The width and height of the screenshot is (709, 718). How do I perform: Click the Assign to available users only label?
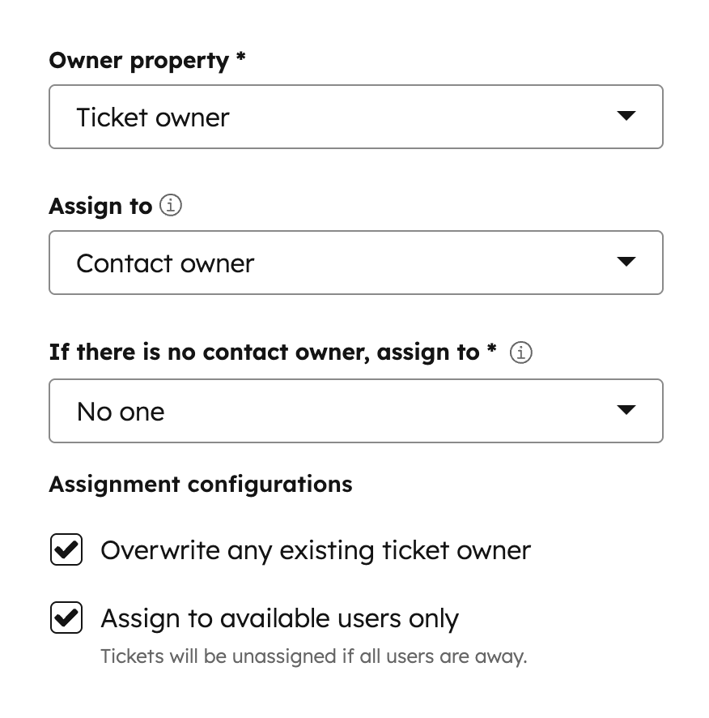pyautogui.click(x=279, y=618)
